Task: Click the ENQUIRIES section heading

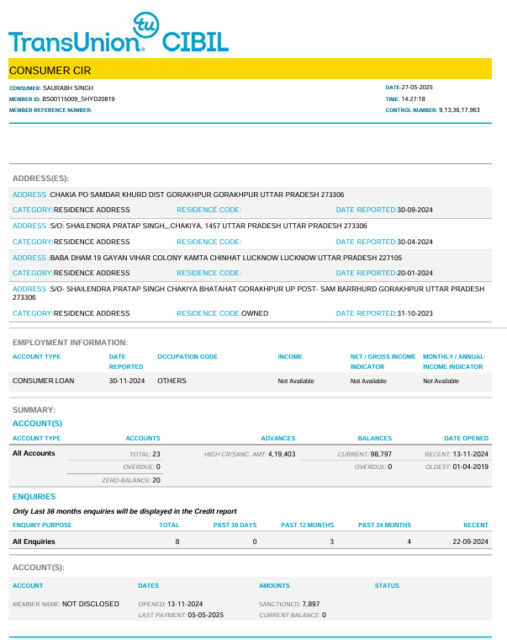Action: (34, 497)
